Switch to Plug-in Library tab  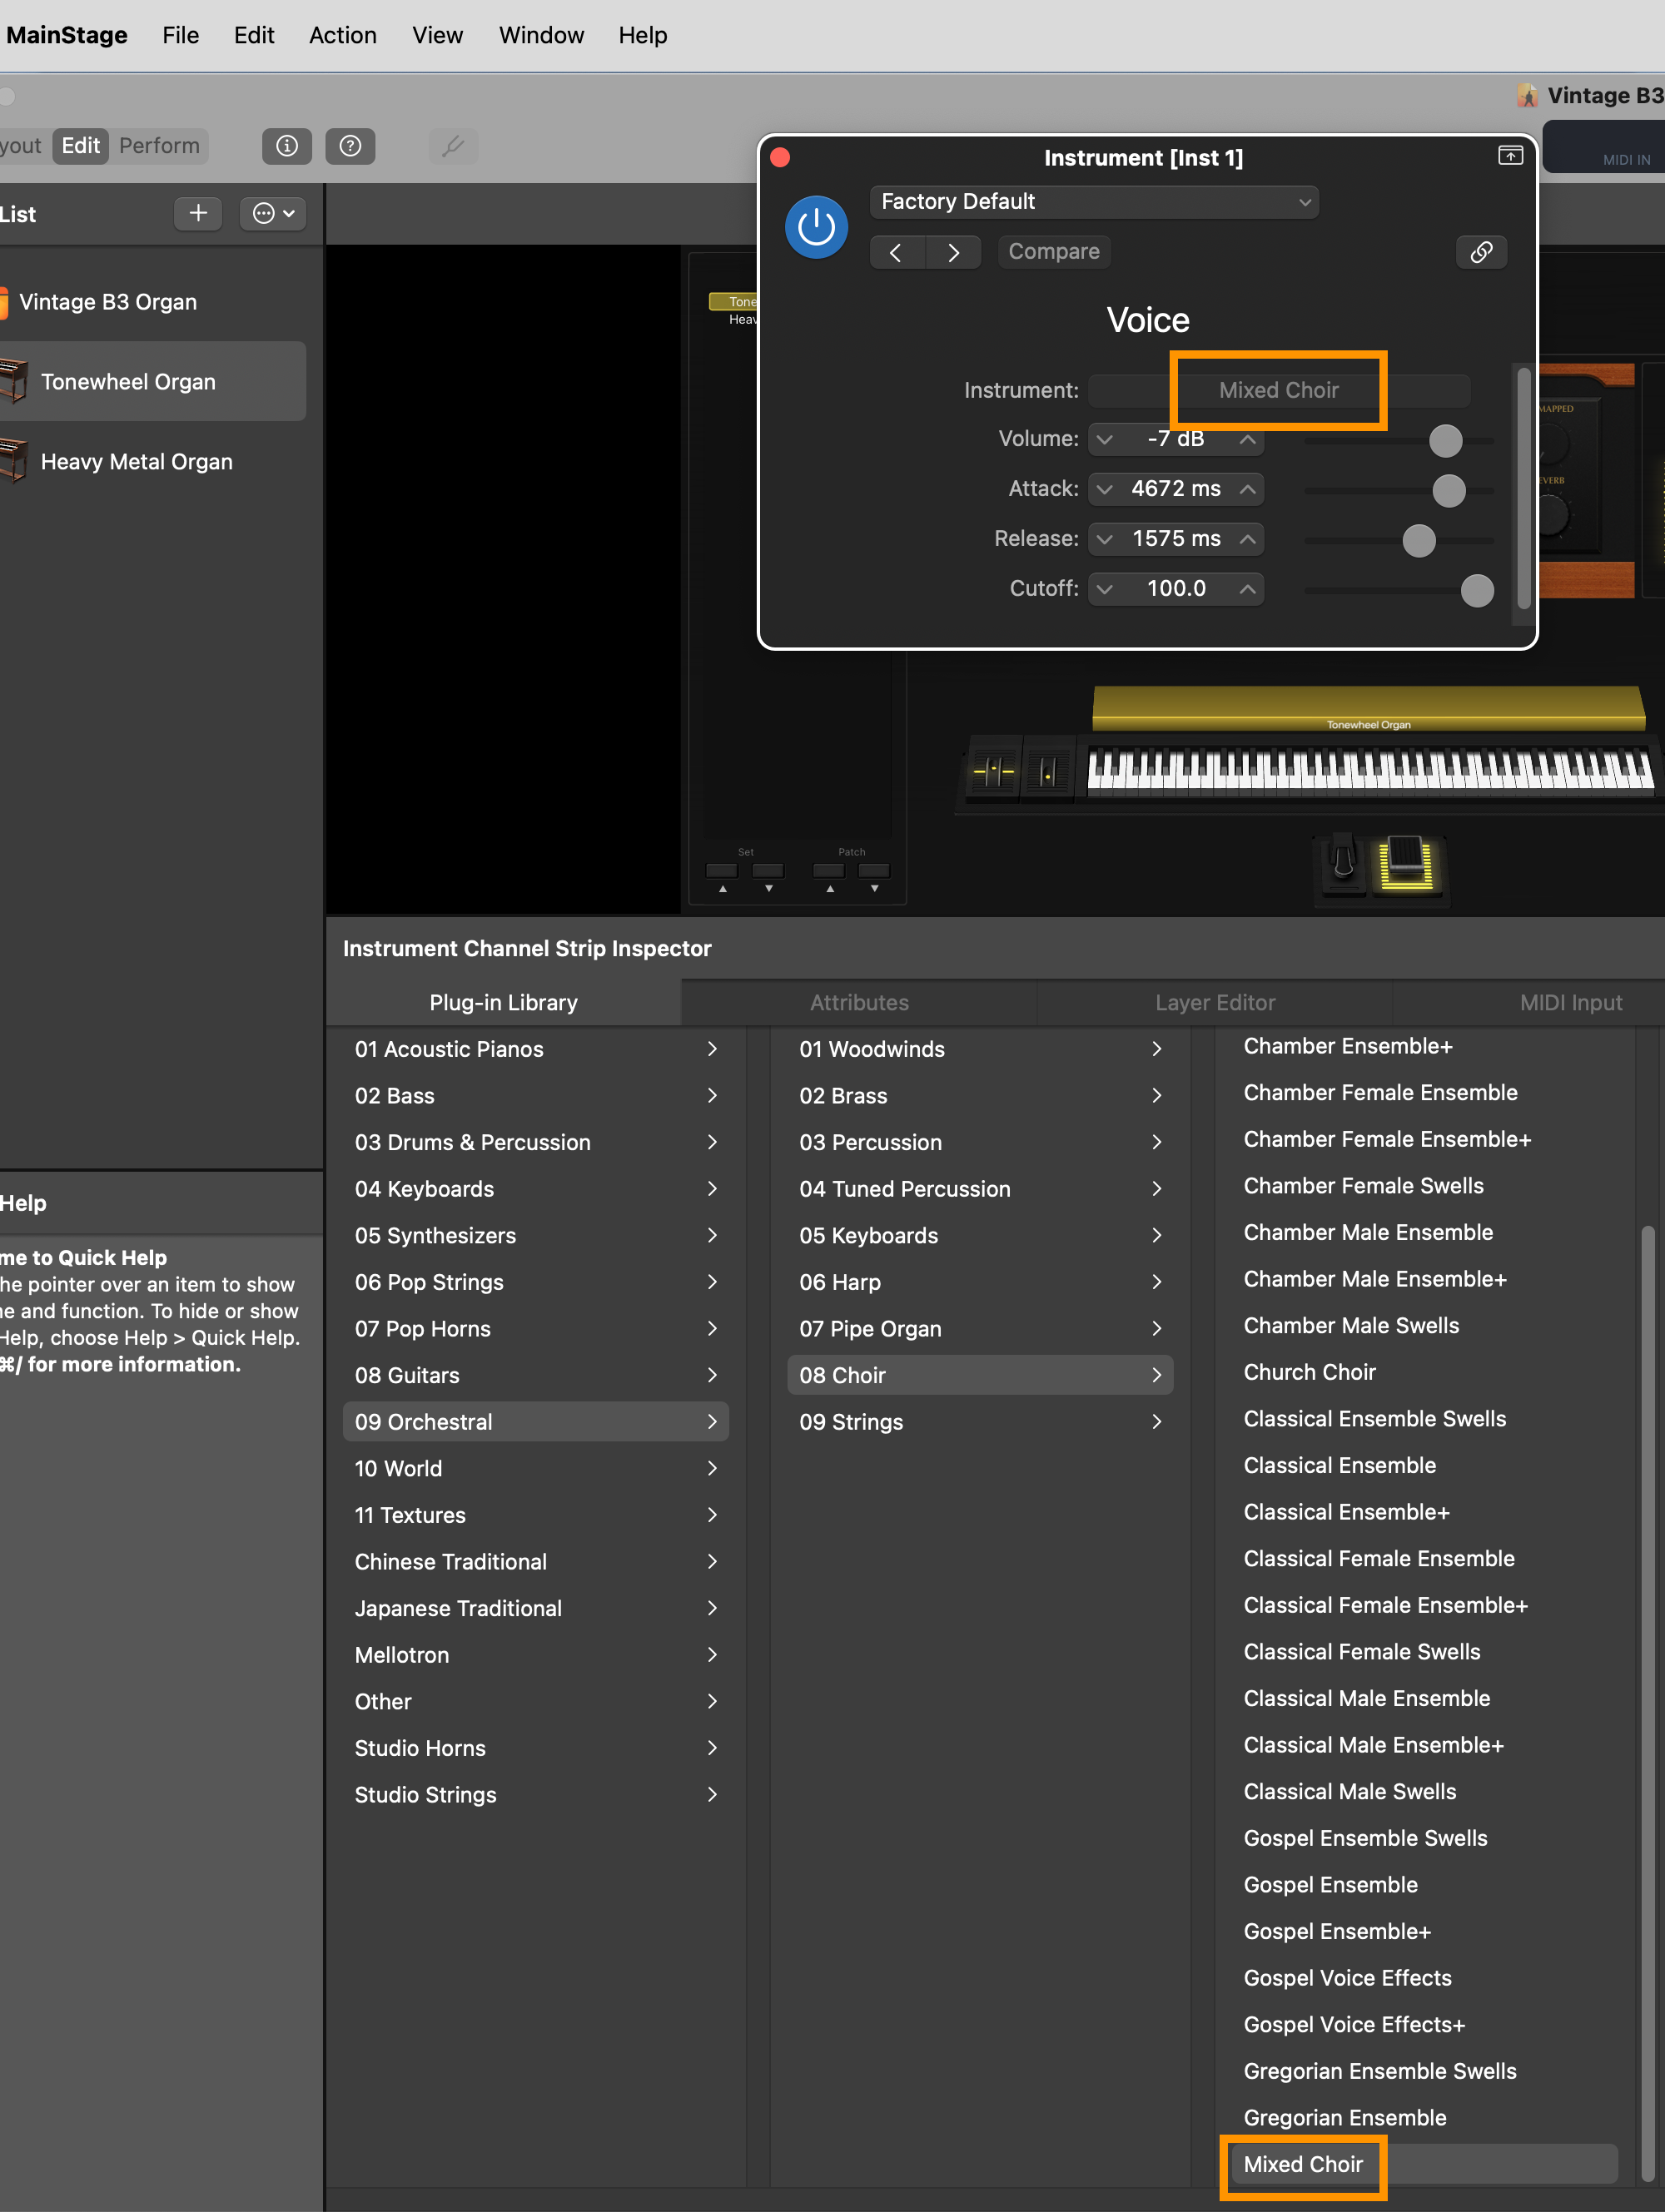[x=504, y=1002]
